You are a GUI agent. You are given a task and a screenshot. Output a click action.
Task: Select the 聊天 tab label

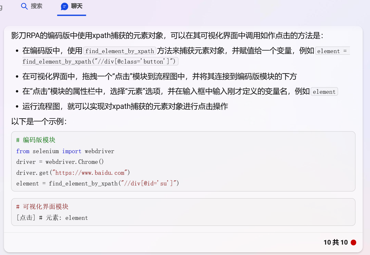tap(77, 6)
